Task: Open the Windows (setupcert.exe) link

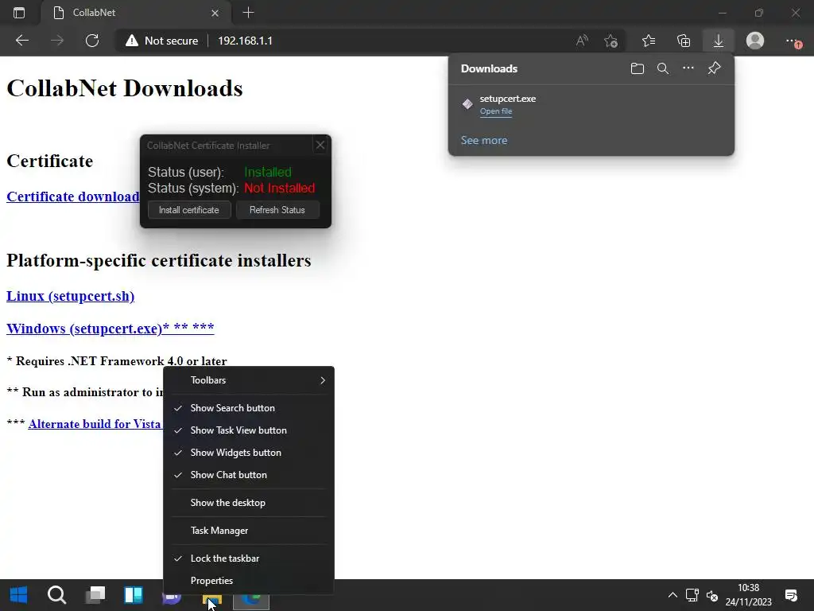Action: [110, 329]
